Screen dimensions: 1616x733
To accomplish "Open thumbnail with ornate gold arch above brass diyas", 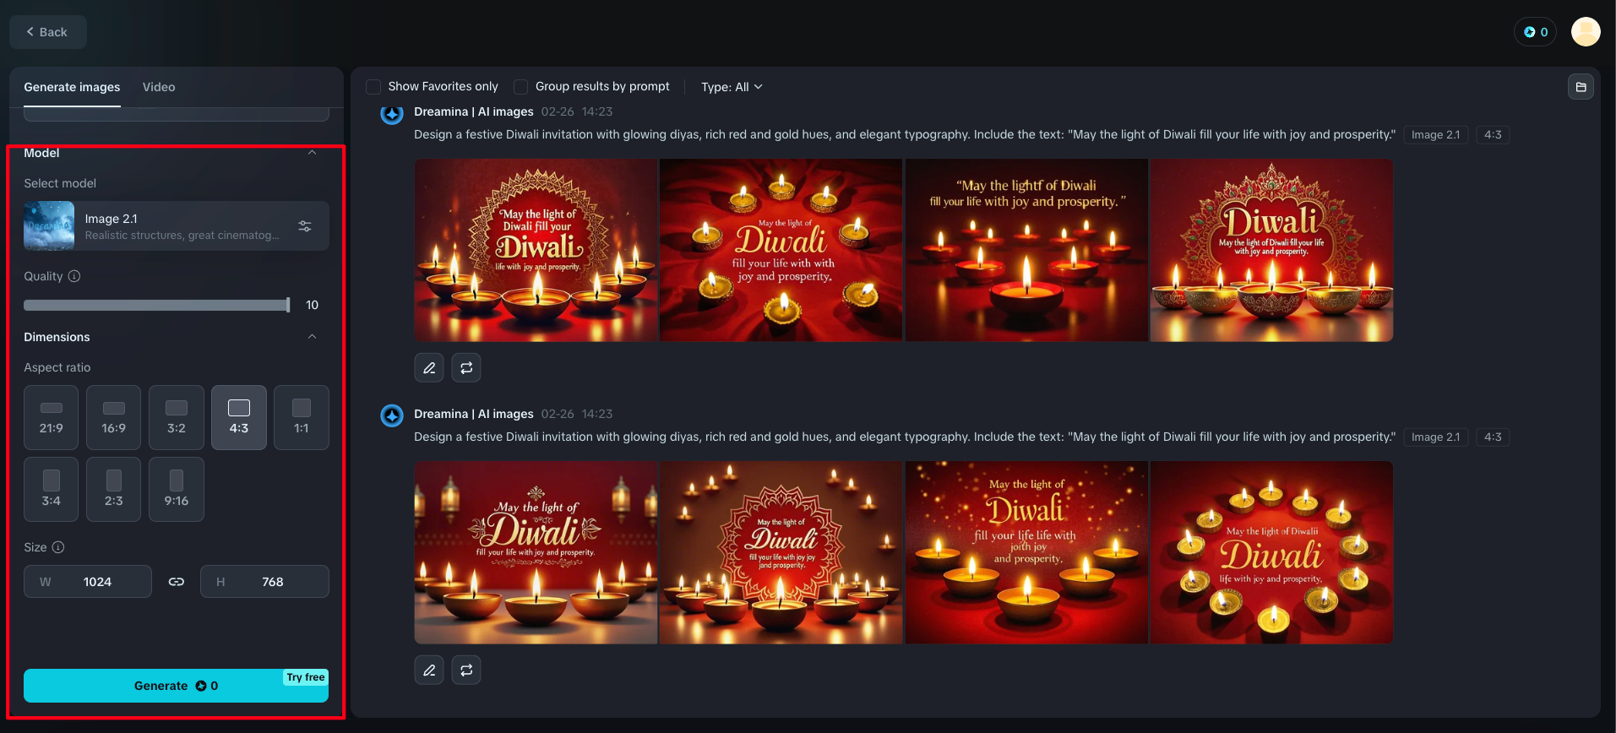I will coord(1271,250).
